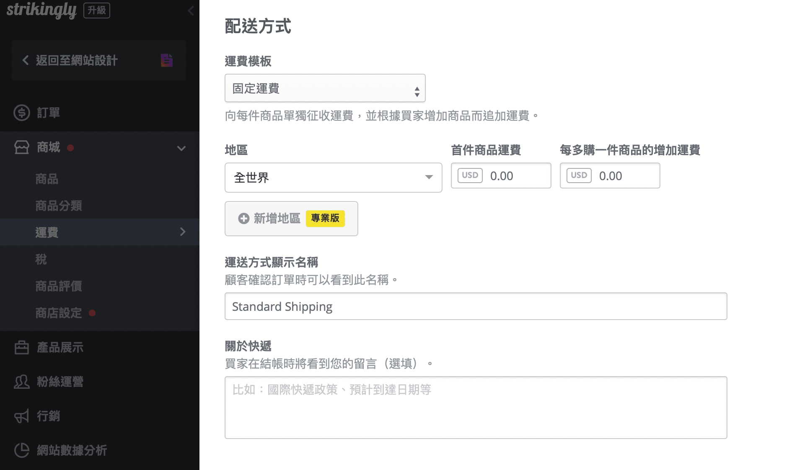Select the 產品展示 briefcase icon
This screenshot has height=470, width=797.
point(21,347)
